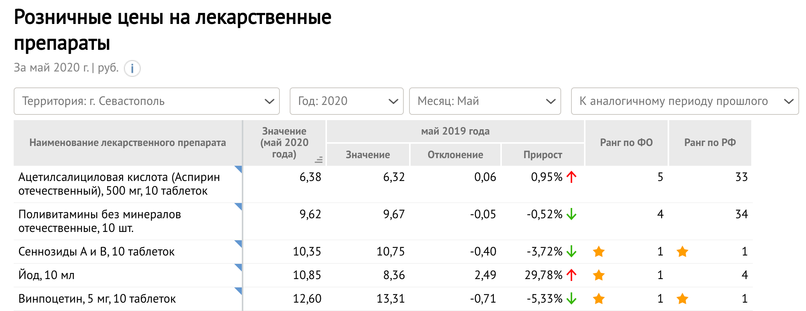This screenshot has height=311, width=806.
Task: Select the Сеннозиды А и В row name
Action: point(97,252)
